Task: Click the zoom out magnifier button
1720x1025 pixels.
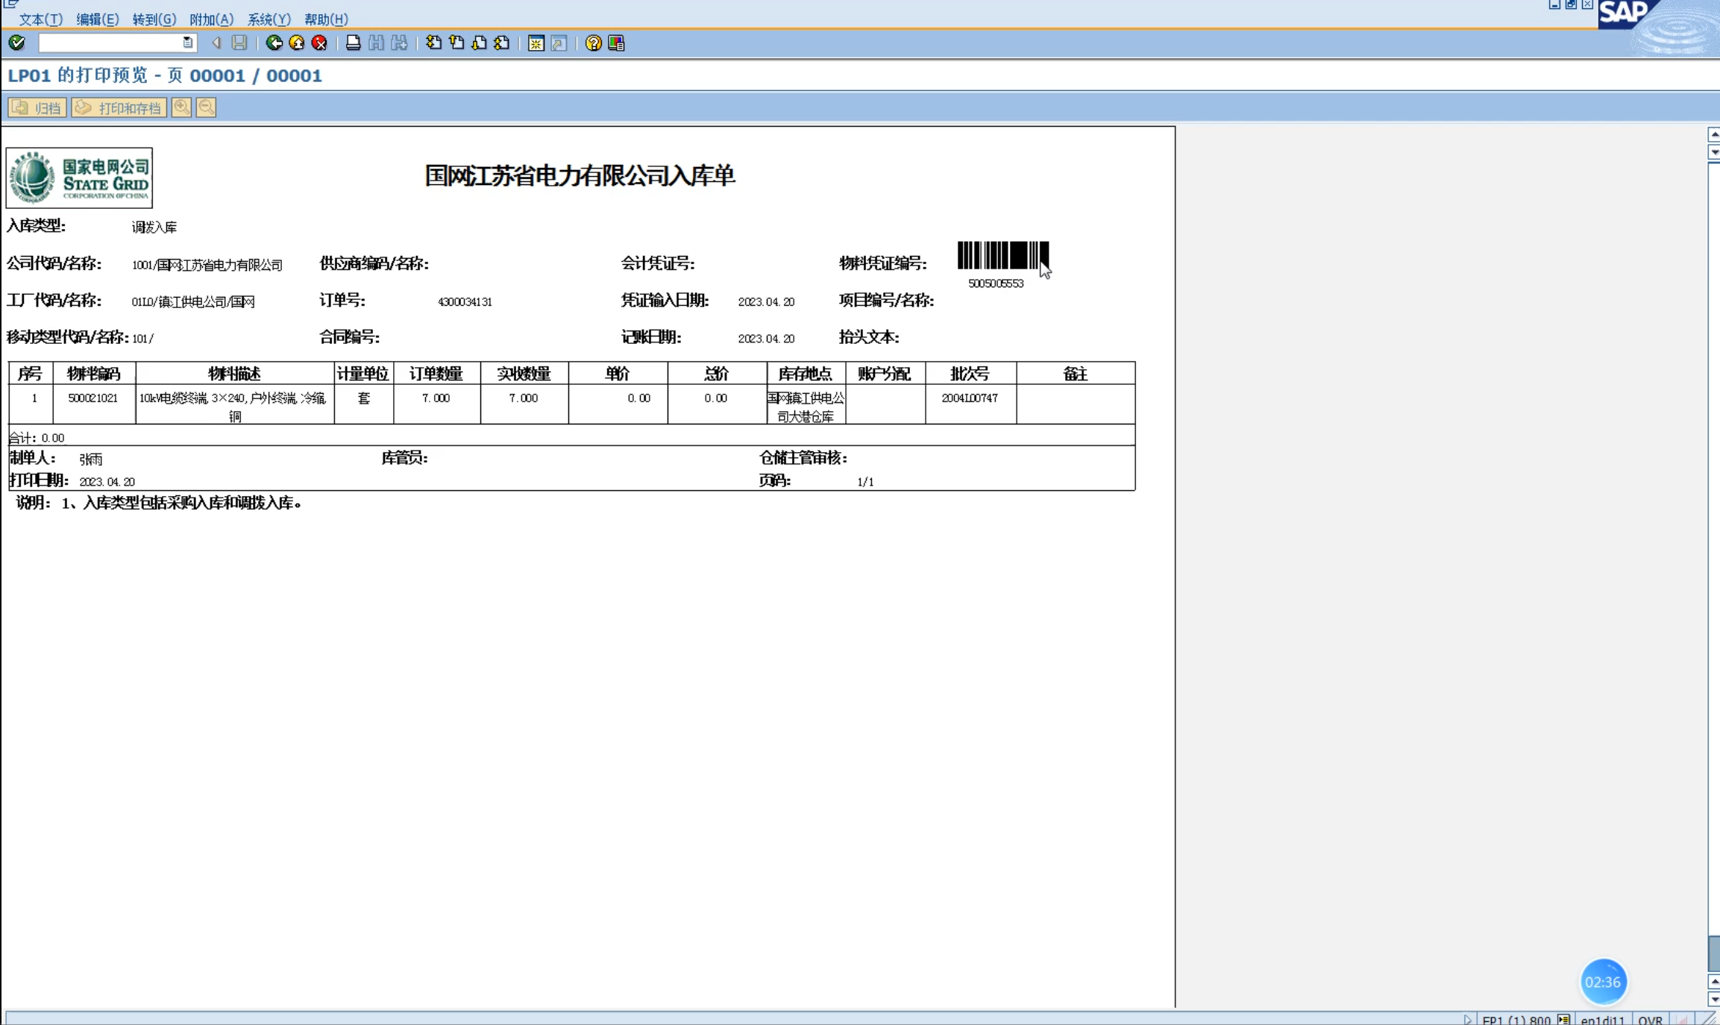Action: [207, 107]
